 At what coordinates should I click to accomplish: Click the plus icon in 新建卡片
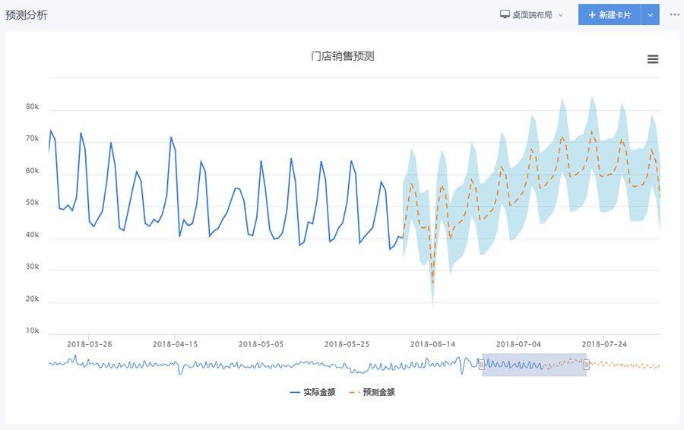point(592,15)
